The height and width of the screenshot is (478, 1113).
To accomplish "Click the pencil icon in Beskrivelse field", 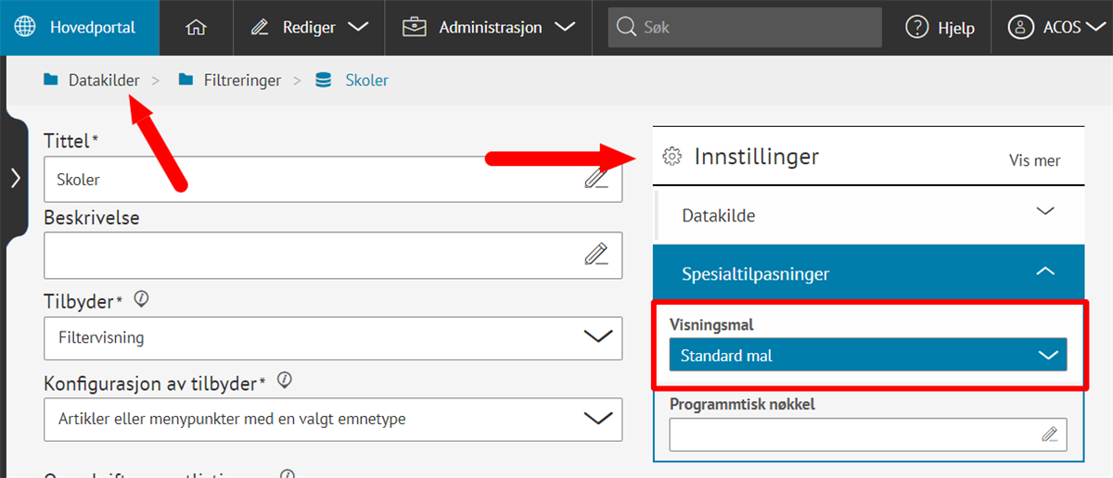I will (596, 254).
